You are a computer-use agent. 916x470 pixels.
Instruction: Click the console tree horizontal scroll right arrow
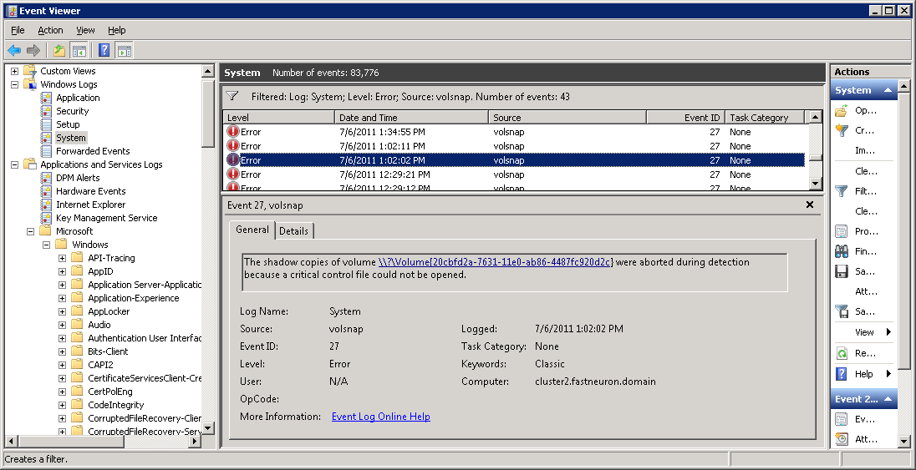pyautogui.click(x=195, y=442)
